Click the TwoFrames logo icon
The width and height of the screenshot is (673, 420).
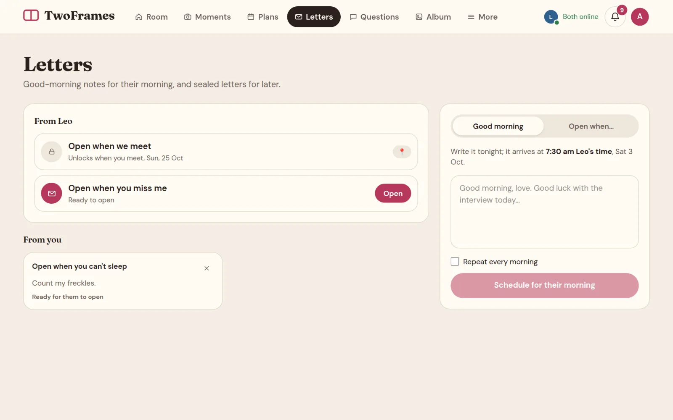click(x=31, y=16)
